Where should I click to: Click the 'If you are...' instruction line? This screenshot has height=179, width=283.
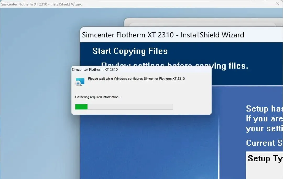264,119
